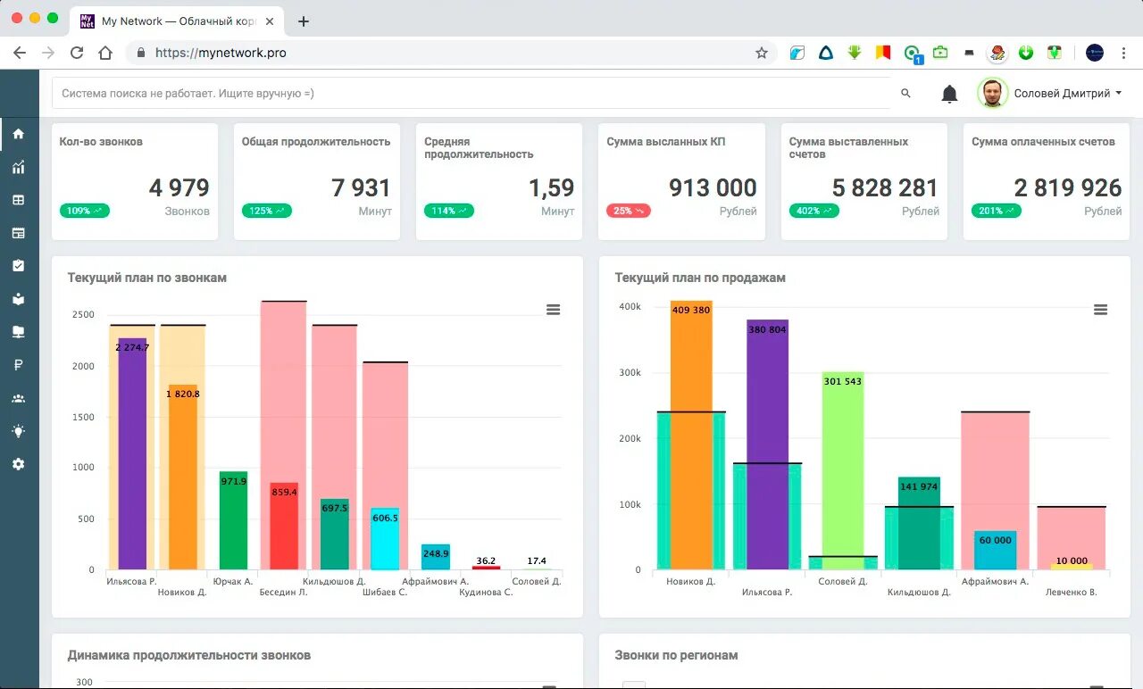
Task: Select the teal Кильдюшов Д. calls bar 697.5
Action: (335, 534)
